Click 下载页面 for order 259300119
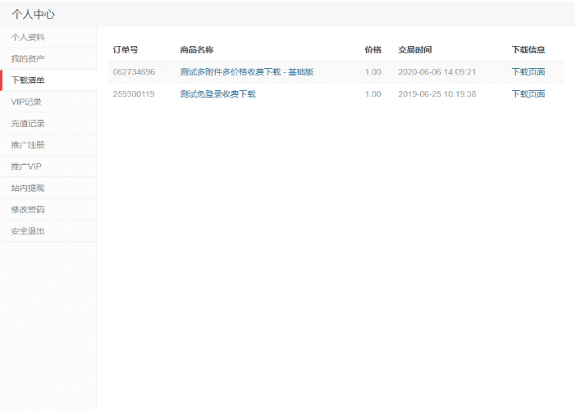Screen dimensions: 576x410 (528, 94)
